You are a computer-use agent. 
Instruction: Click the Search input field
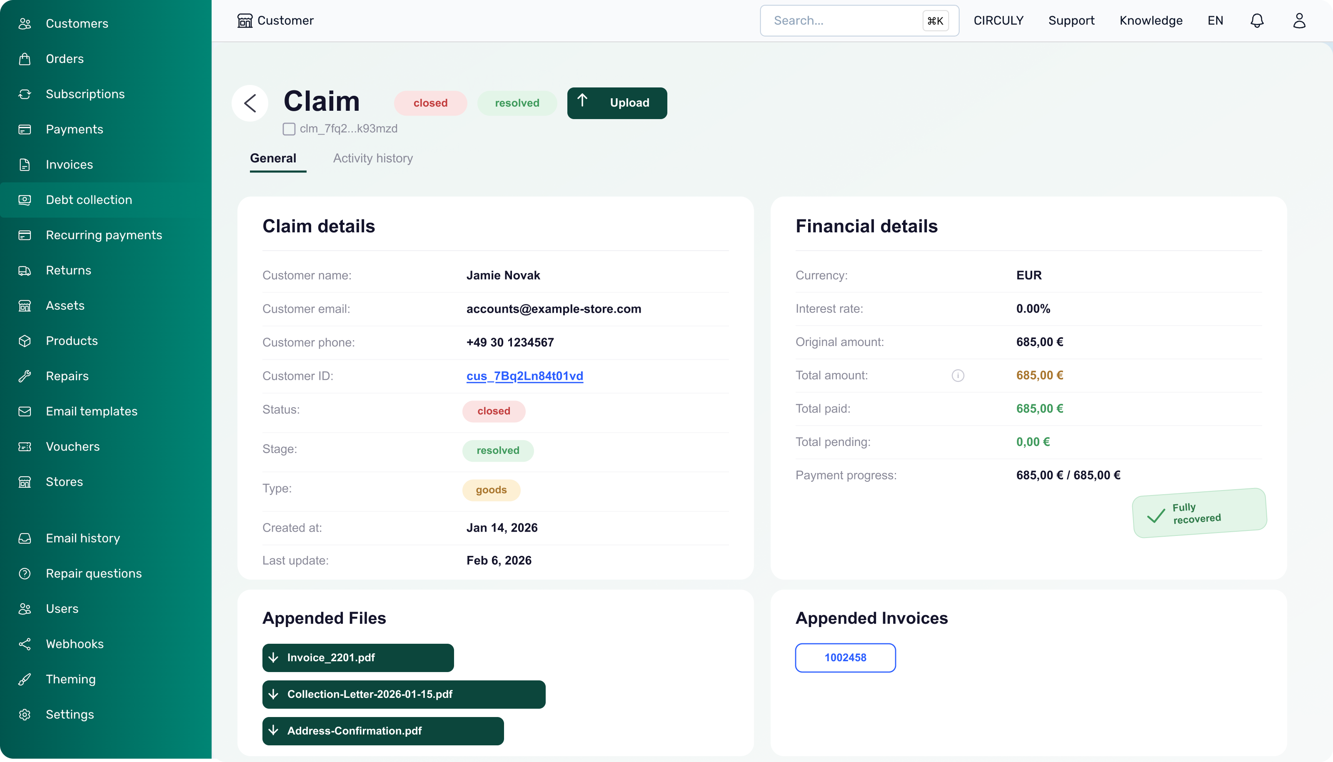[x=859, y=21]
